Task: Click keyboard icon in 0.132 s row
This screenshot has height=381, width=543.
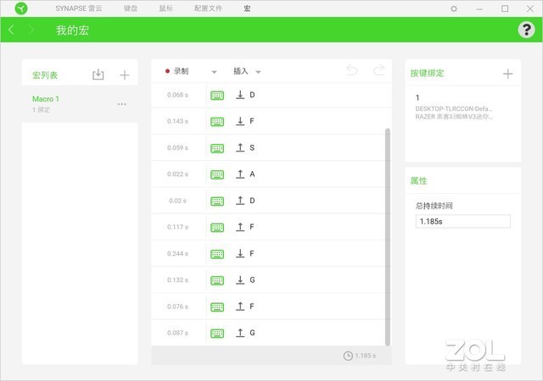Action: pyautogui.click(x=217, y=280)
